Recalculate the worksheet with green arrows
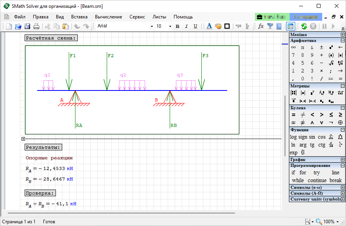346x226 pixels. pyautogui.click(x=304, y=26)
